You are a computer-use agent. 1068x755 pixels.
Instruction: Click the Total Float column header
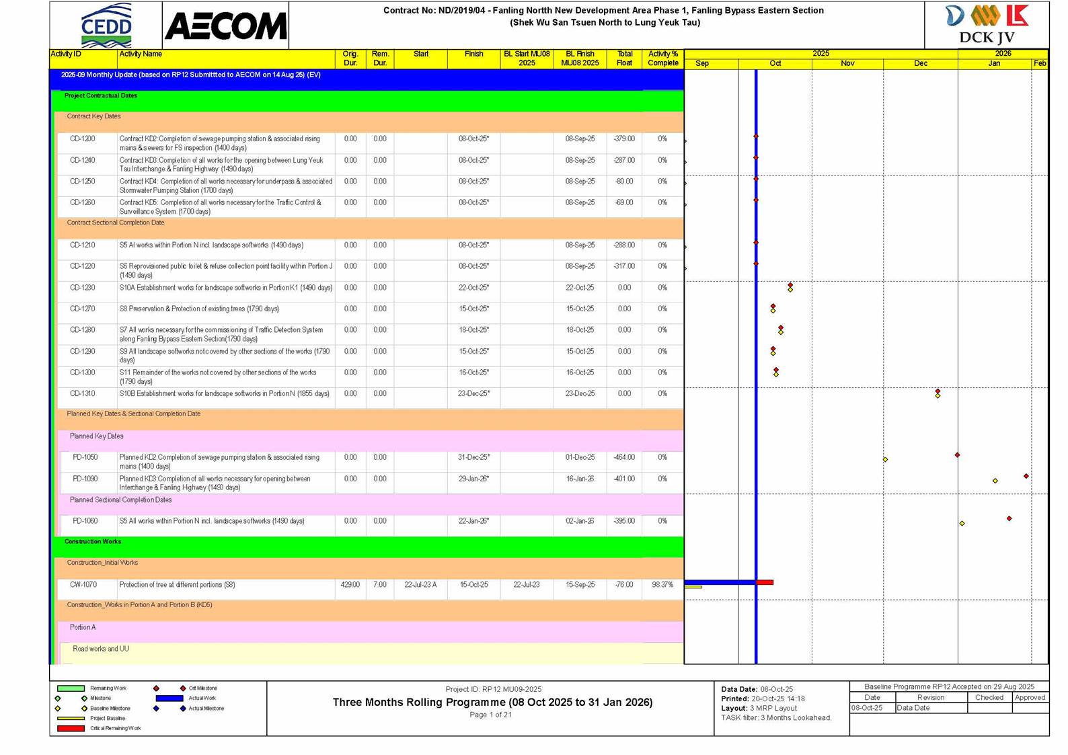pos(624,58)
